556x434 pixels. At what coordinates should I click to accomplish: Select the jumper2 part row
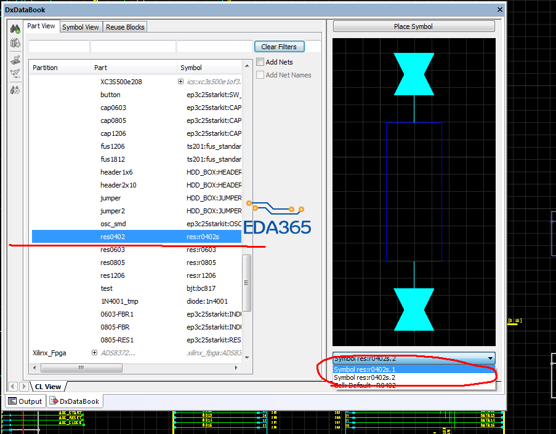pos(137,211)
